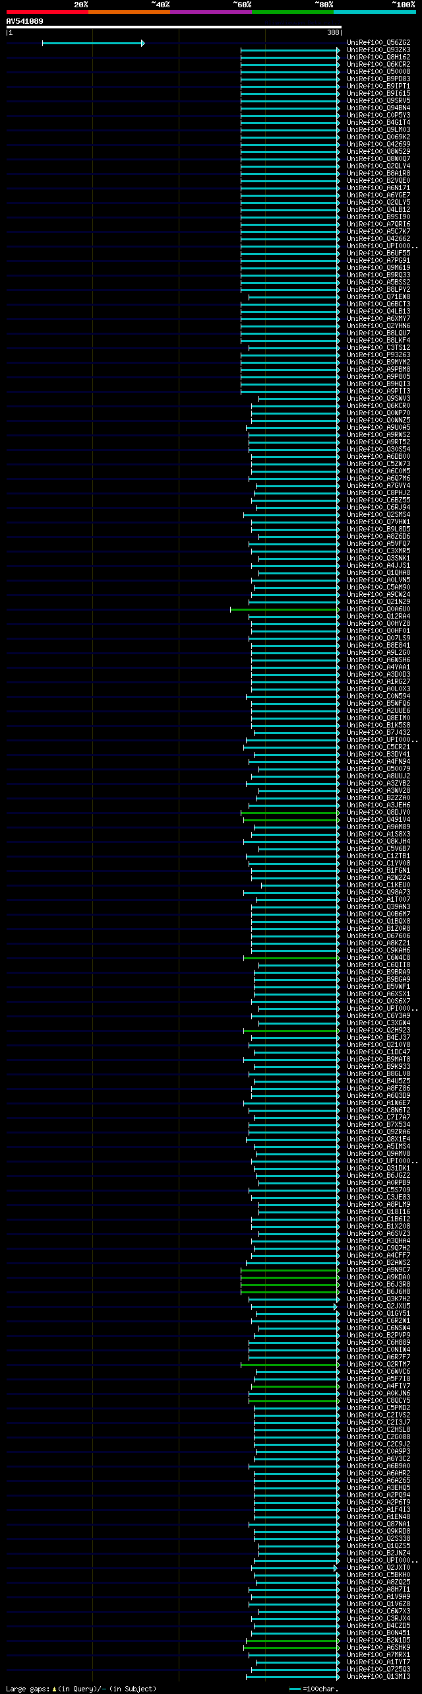Screen dimensions: 422x1694
Task: Select the UniRef100_A9L2G0 label
Action: (x=378, y=653)
